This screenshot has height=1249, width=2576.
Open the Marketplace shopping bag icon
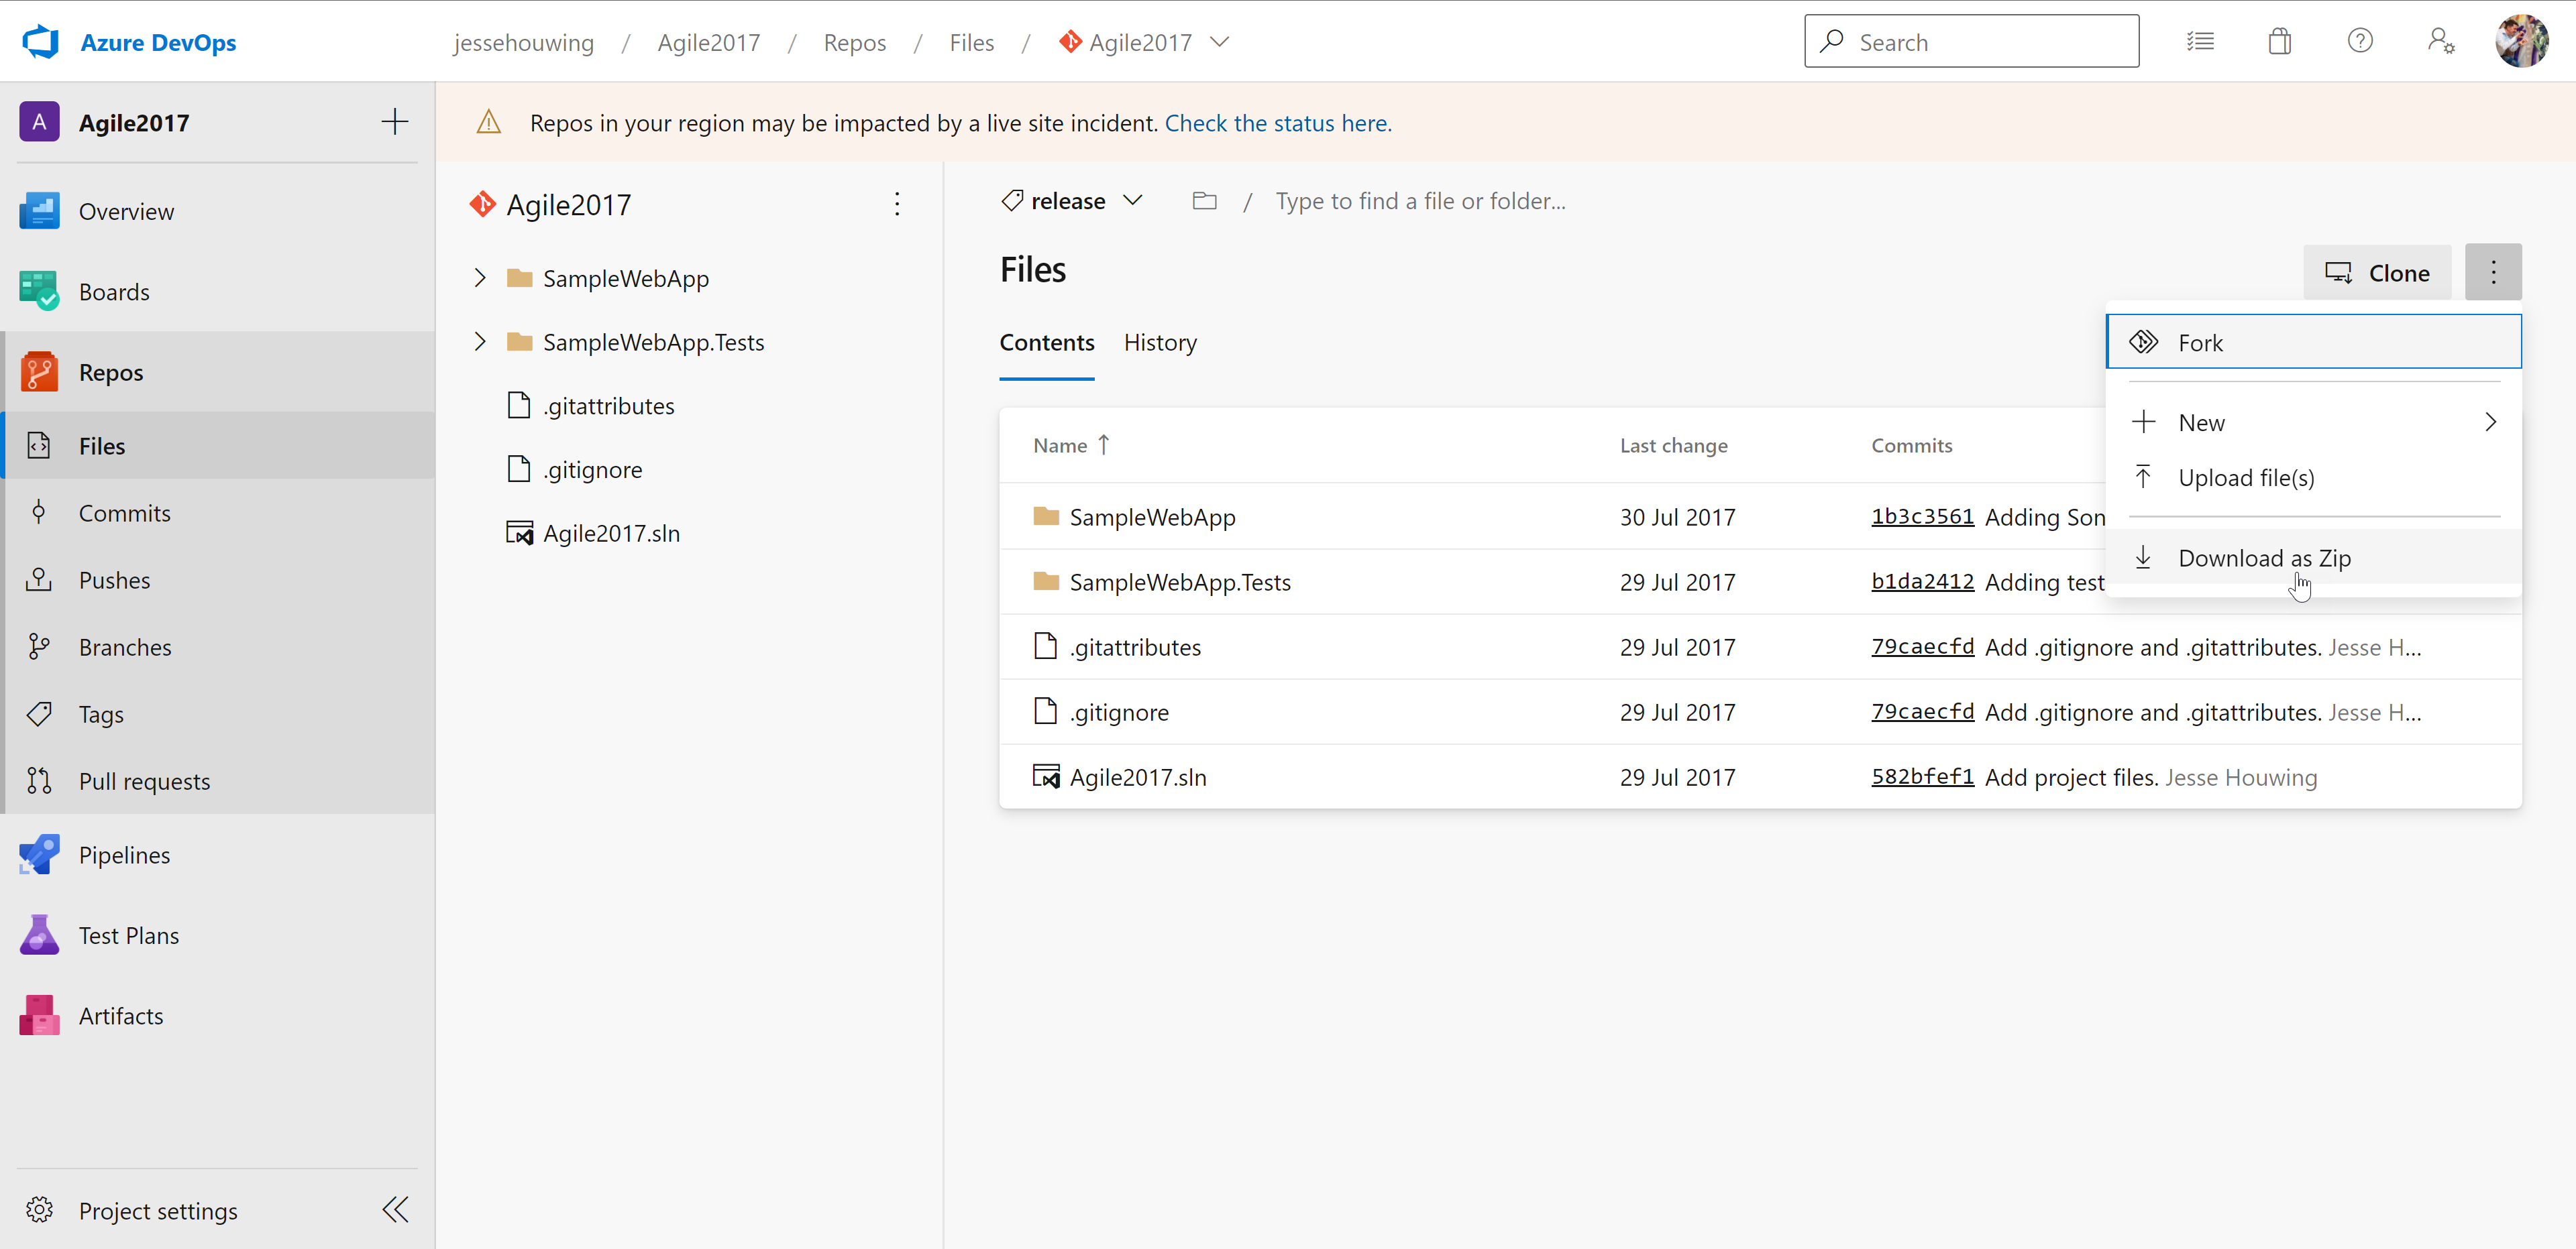click(2280, 42)
